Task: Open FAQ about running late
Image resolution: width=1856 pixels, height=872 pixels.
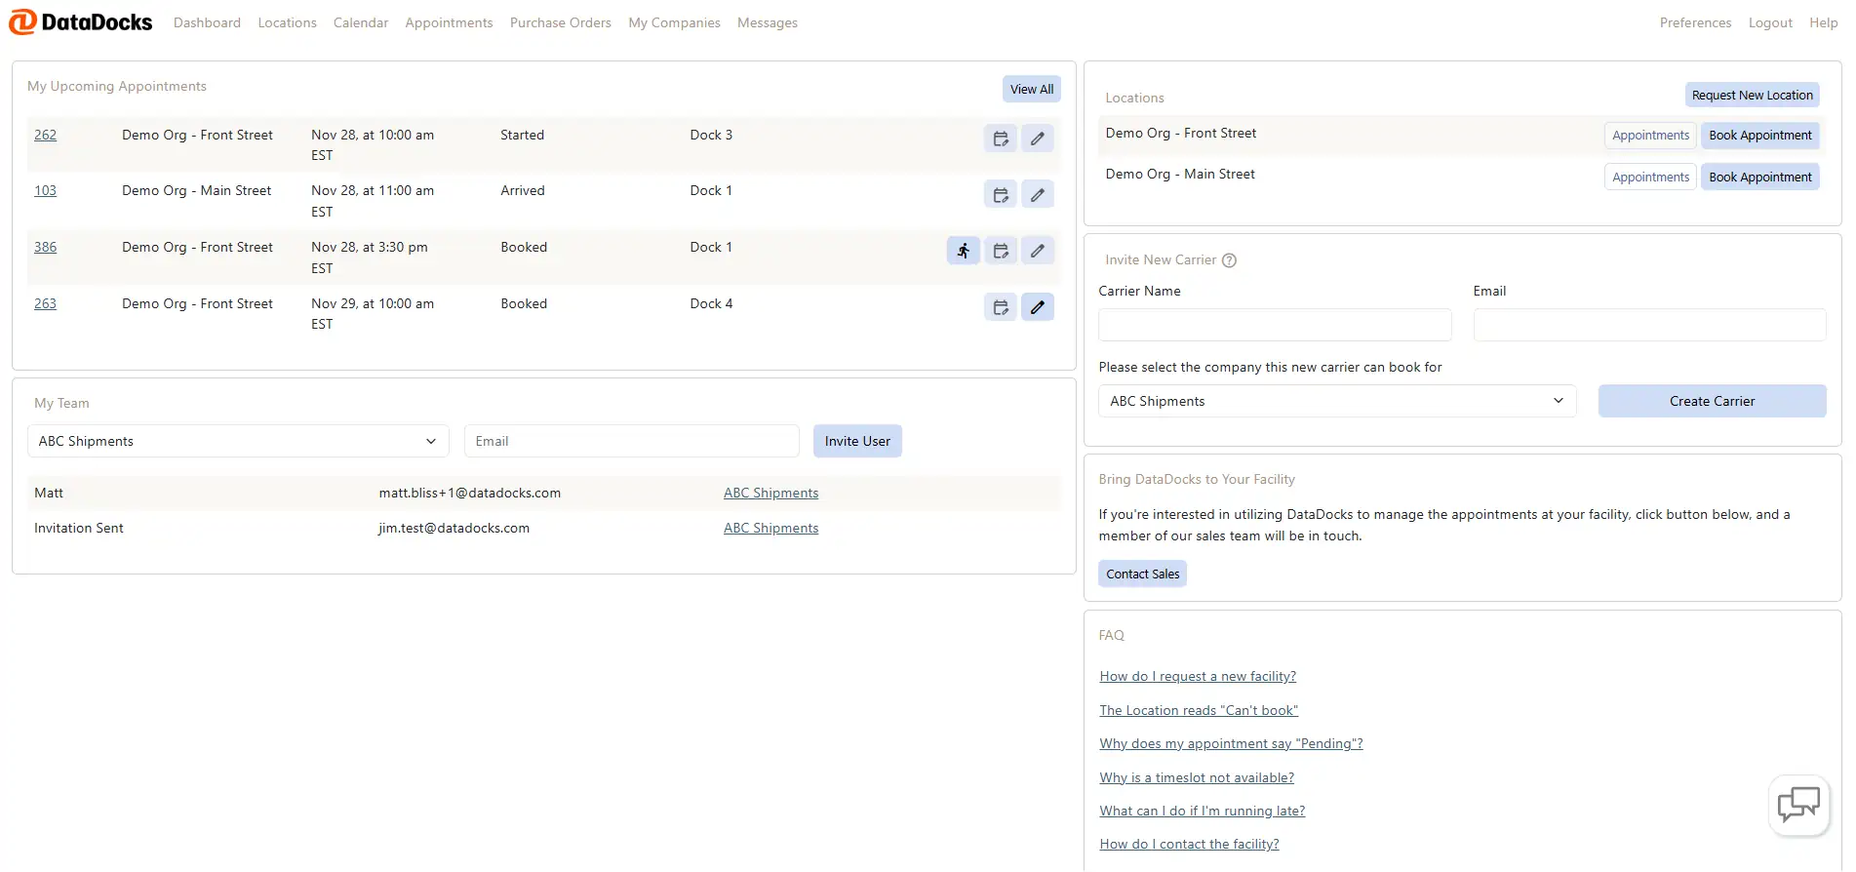Action: (x=1202, y=811)
